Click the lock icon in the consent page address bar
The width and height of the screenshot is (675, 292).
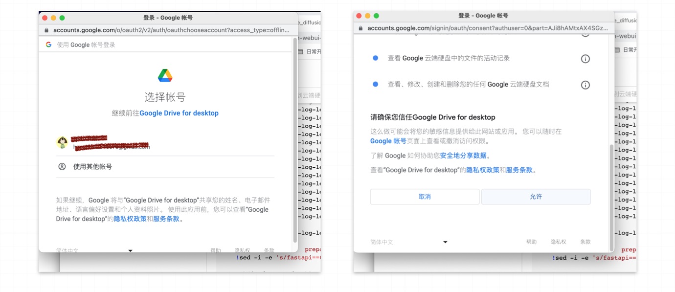[361, 28]
